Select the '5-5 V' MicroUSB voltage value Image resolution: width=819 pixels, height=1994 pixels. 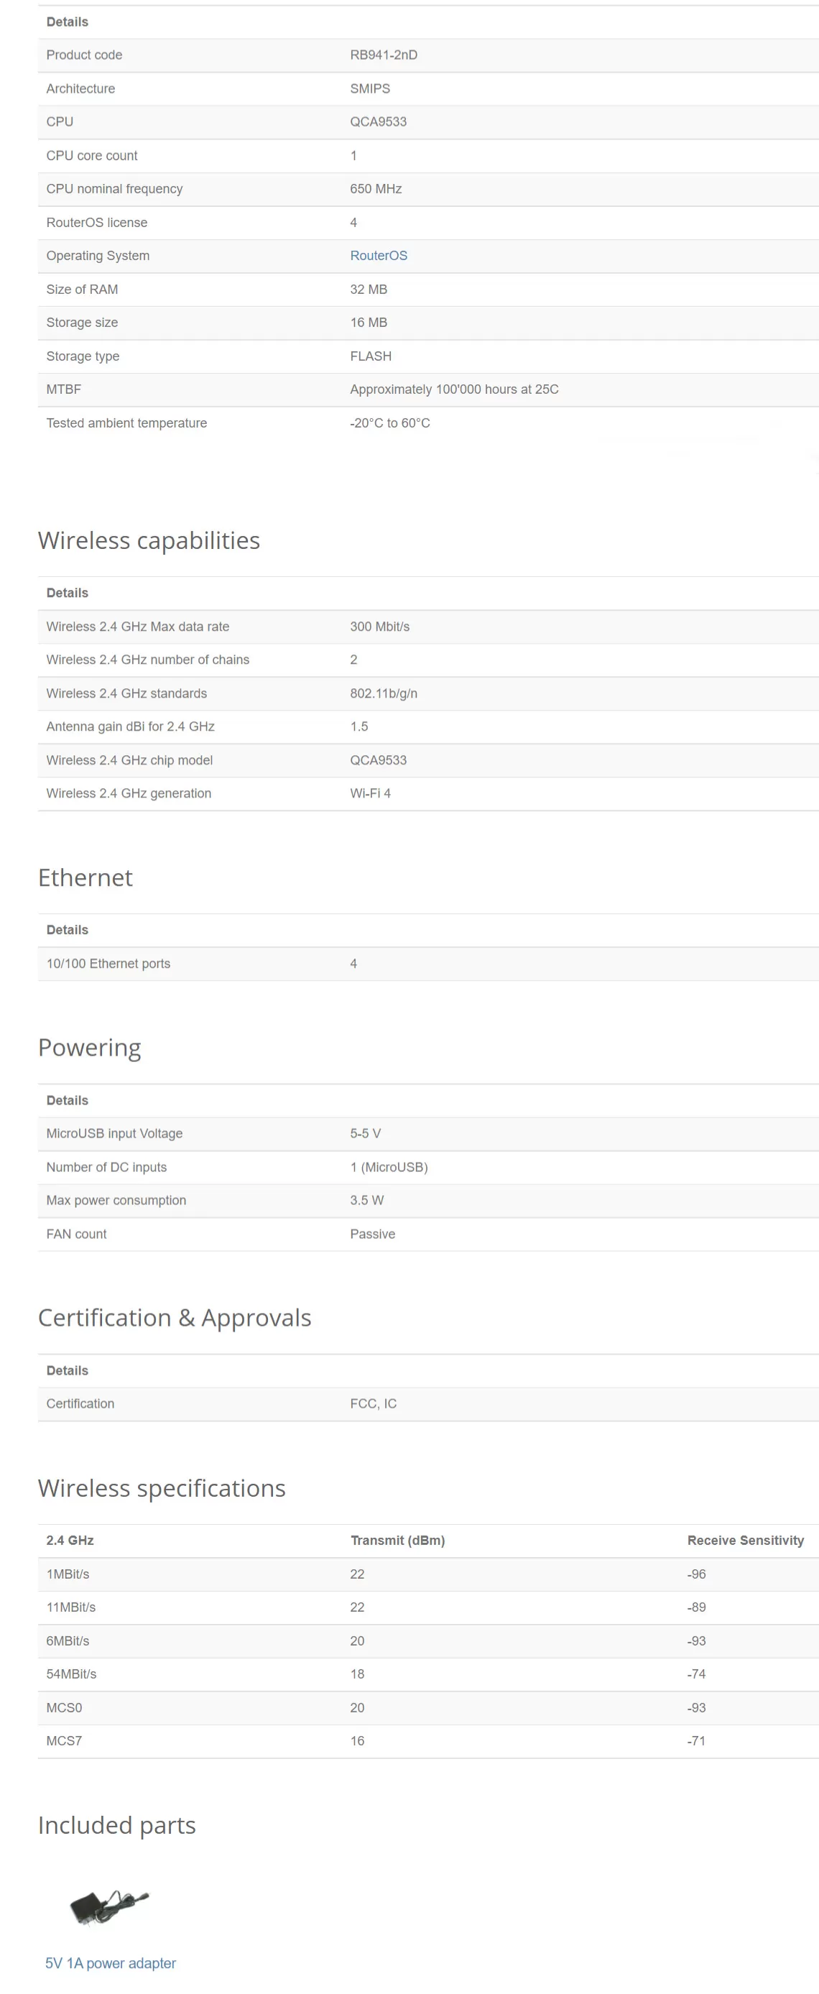point(366,1133)
